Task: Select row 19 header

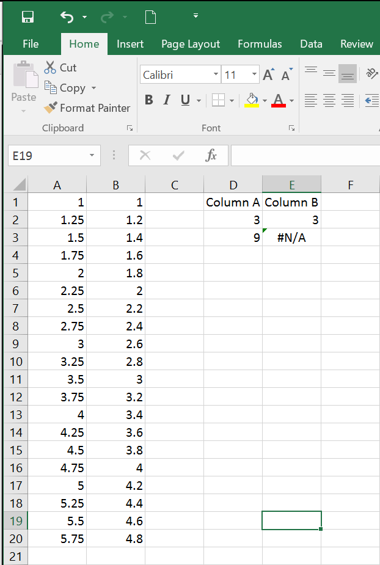Action: (16, 521)
